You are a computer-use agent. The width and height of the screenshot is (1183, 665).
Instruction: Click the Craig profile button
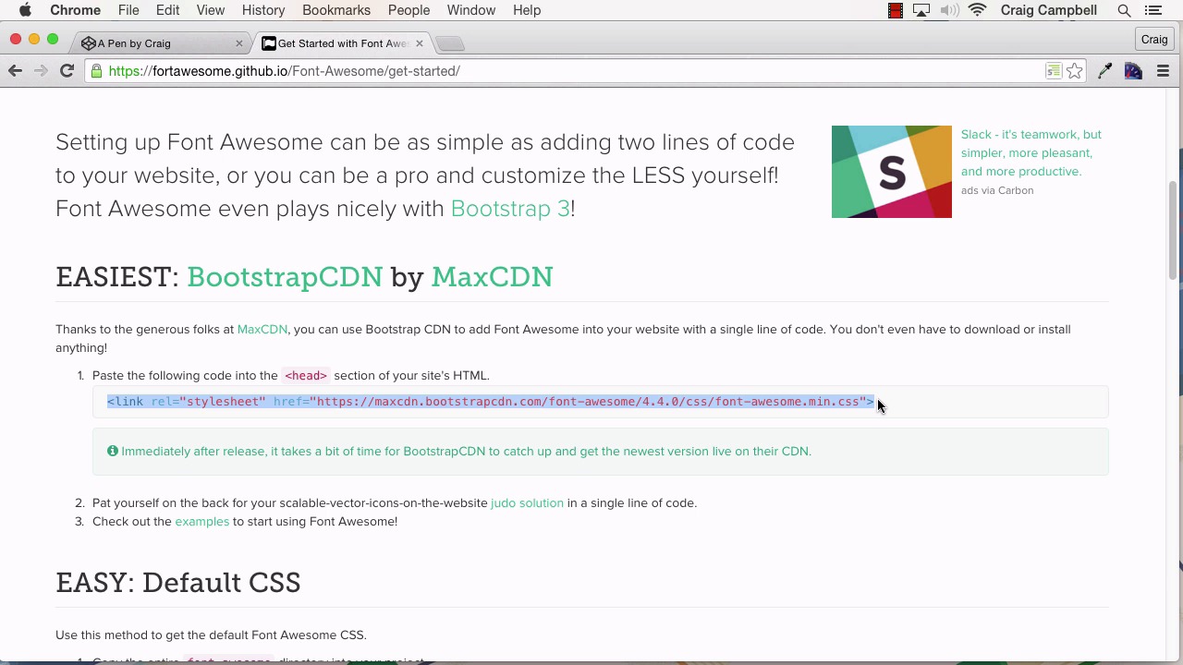1154,40
